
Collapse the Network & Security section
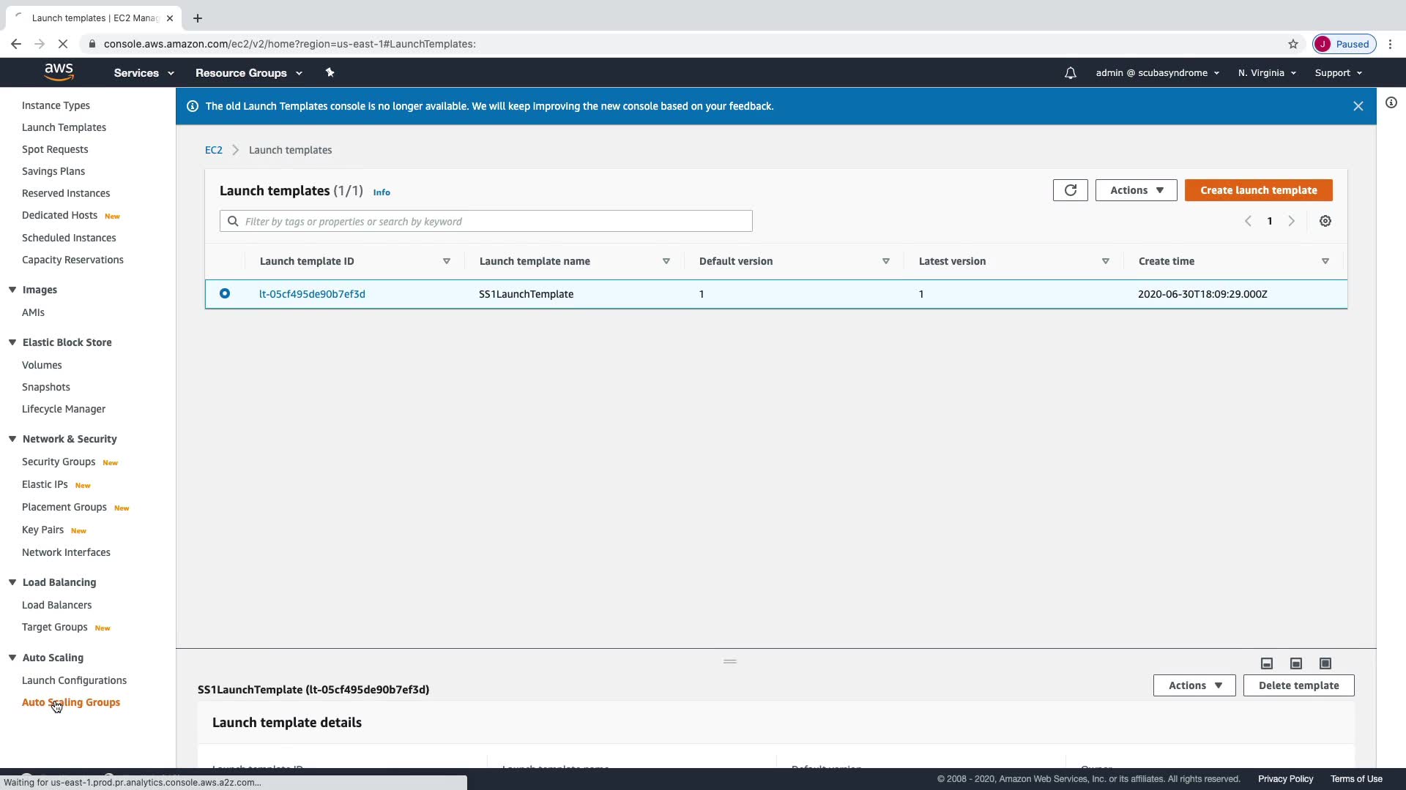pos(12,439)
